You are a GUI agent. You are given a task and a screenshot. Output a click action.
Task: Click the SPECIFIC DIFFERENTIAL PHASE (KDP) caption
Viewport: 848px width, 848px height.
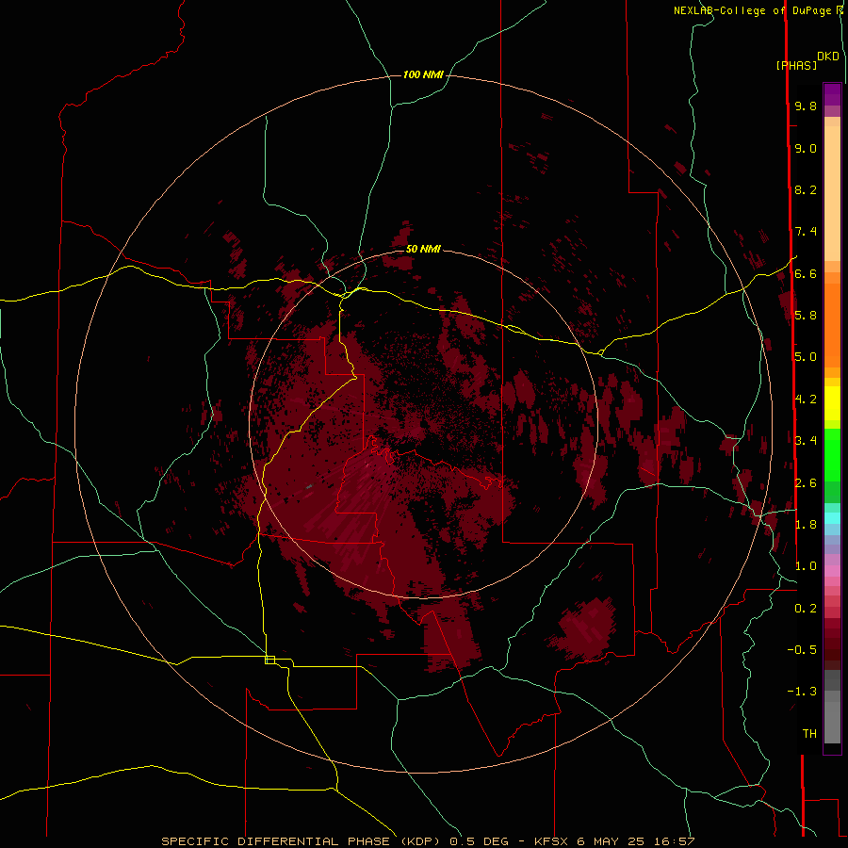(299, 841)
